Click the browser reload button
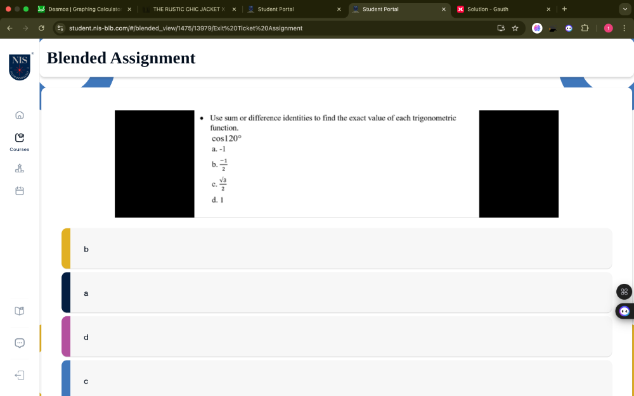Image resolution: width=634 pixels, height=396 pixels. click(x=42, y=29)
